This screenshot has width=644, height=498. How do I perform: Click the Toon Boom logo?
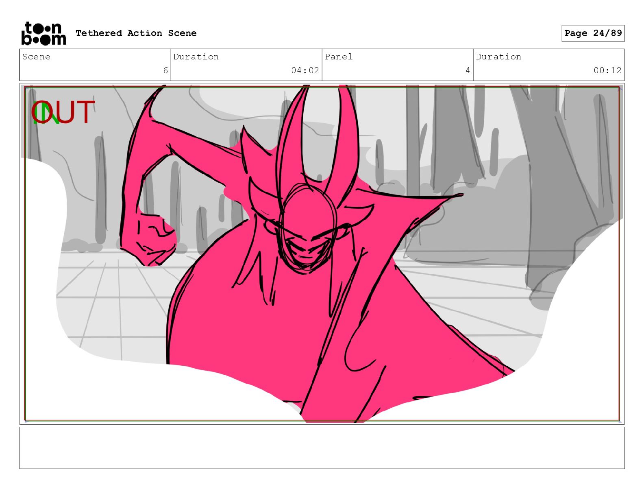[44, 33]
